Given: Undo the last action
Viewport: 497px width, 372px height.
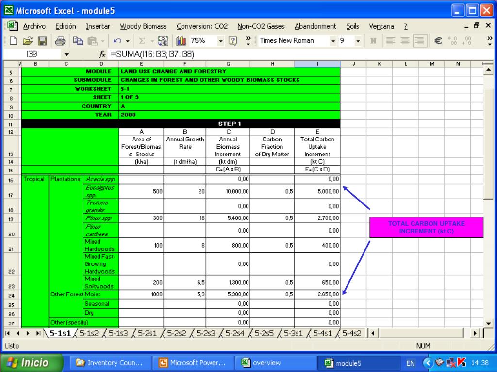Looking at the screenshot, I should (117, 41).
